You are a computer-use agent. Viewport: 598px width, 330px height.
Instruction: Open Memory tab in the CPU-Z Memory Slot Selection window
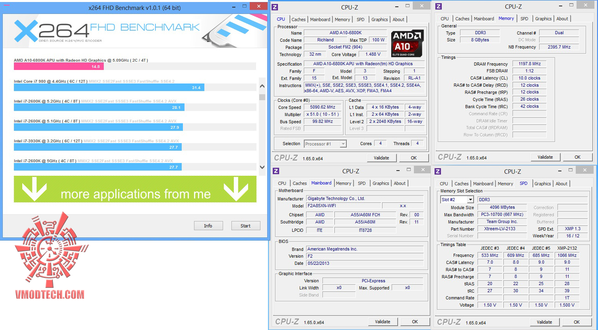pos(505,184)
